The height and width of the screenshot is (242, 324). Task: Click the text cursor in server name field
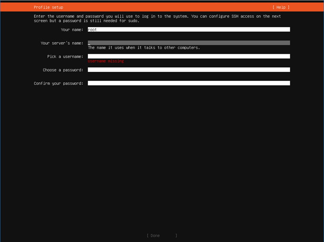(x=89, y=43)
